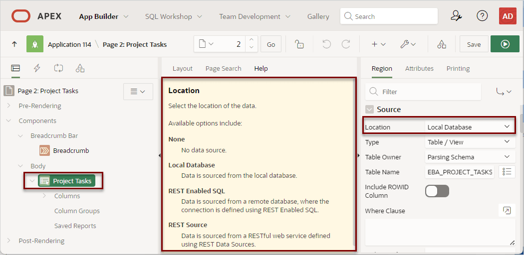Image resolution: width=524 pixels, height=255 pixels.
Task: Go to the Gallery
Action: tap(318, 16)
